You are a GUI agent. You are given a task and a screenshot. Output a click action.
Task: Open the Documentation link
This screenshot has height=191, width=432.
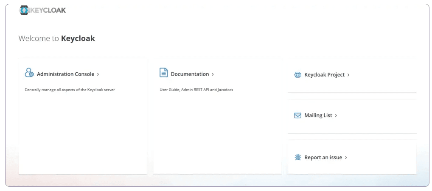(x=190, y=74)
